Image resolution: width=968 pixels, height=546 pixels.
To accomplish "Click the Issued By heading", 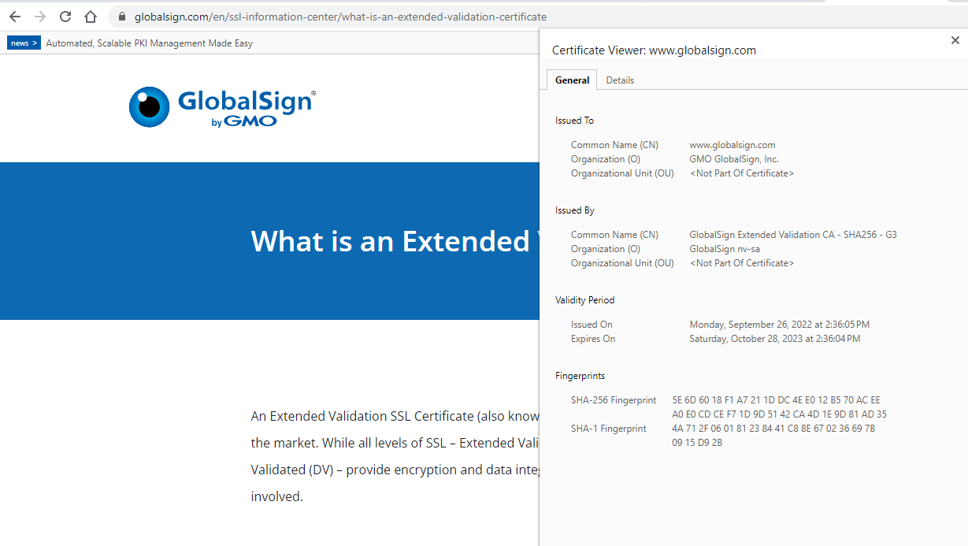I will [x=575, y=210].
